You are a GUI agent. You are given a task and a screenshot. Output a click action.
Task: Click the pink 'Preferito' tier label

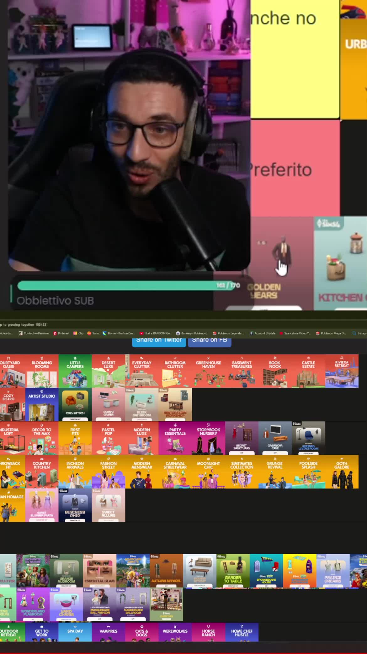[295, 168]
